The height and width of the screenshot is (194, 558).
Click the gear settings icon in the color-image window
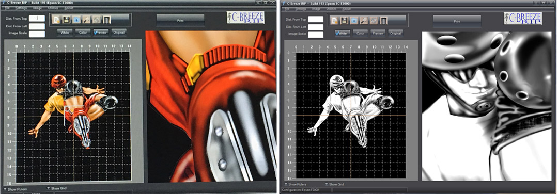point(97,20)
